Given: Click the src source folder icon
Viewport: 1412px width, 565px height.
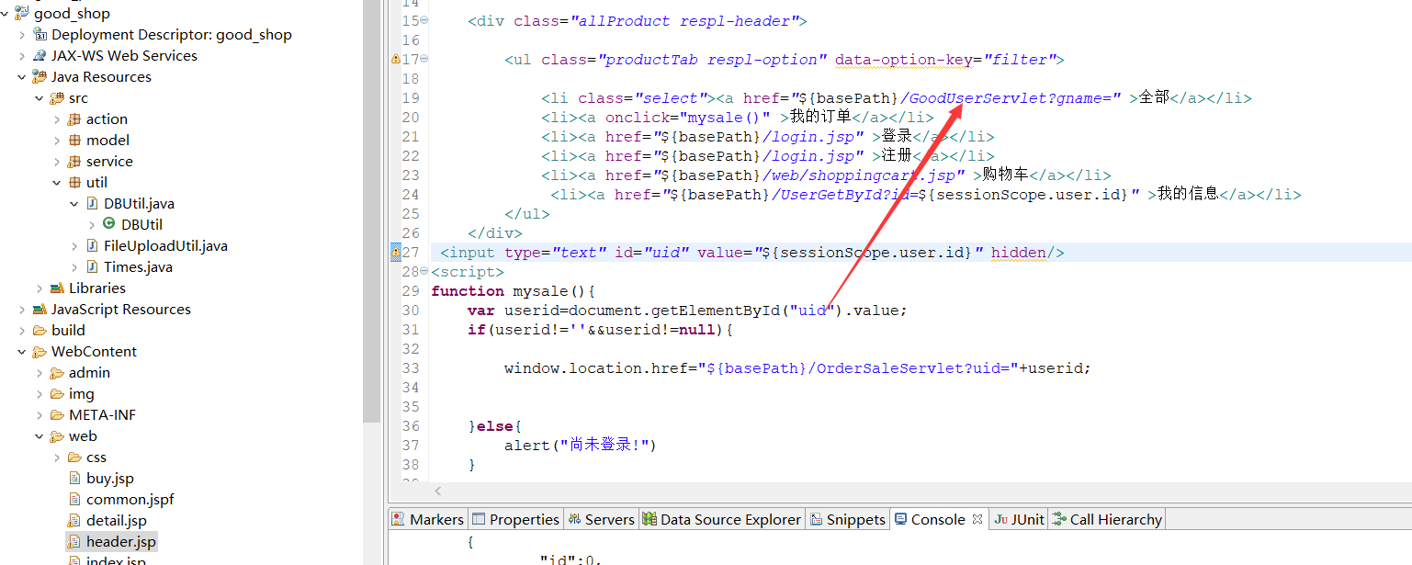Looking at the screenshot, I should tap(57, 97).
